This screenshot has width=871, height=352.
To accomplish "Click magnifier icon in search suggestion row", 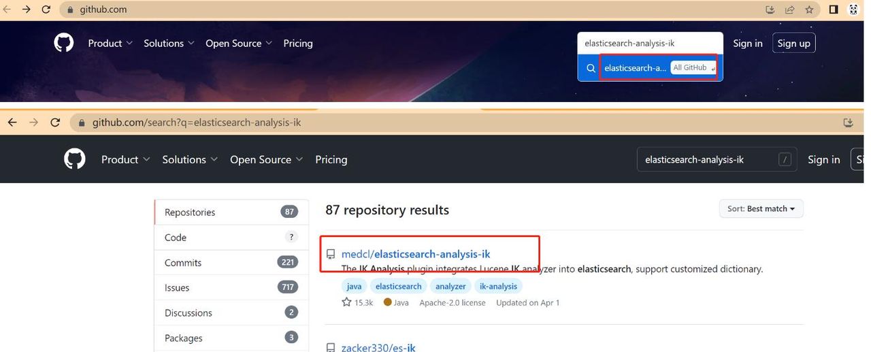I will click(591, 68).
